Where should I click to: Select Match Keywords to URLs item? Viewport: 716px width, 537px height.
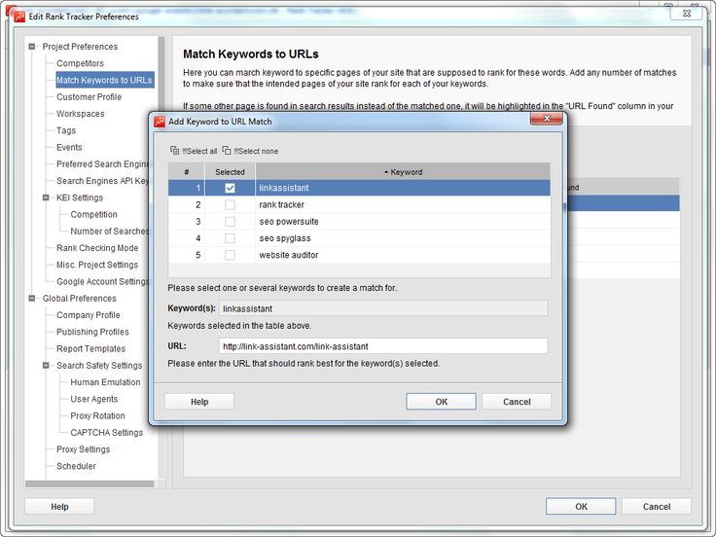tap(104, 80)
